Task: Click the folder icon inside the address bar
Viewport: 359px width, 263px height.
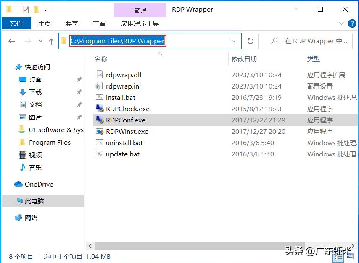Action: (64, 41)
